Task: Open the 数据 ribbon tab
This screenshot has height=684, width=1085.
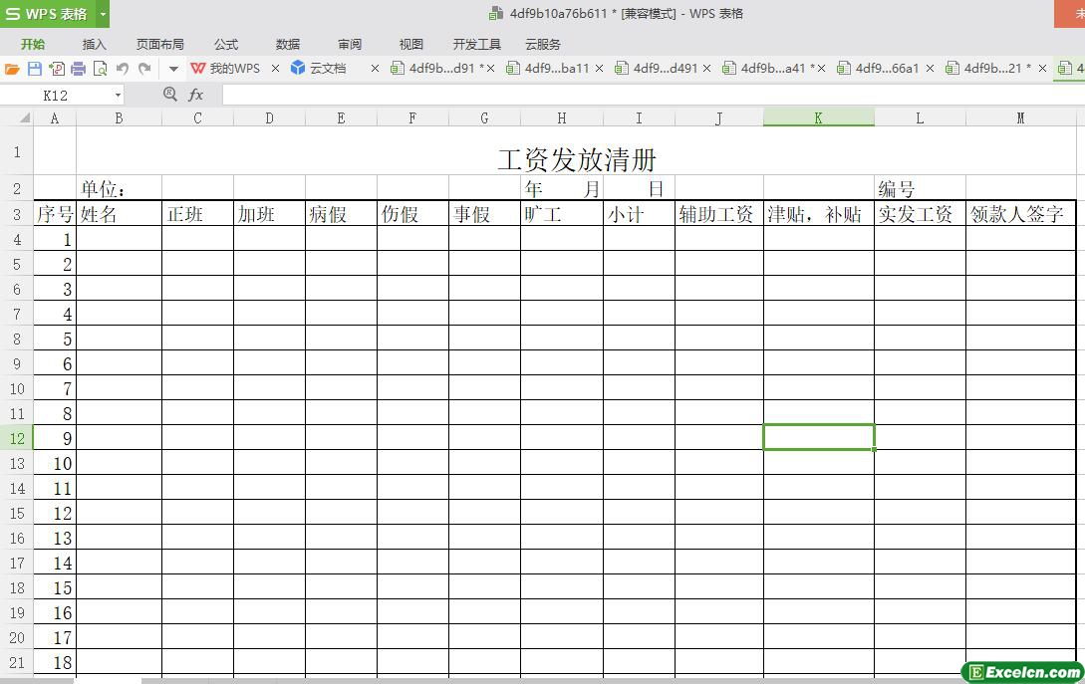Action: point(288,44)
